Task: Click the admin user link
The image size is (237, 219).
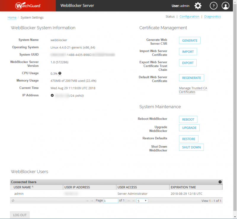Action: pyautogui.click(x=19, y=194)
